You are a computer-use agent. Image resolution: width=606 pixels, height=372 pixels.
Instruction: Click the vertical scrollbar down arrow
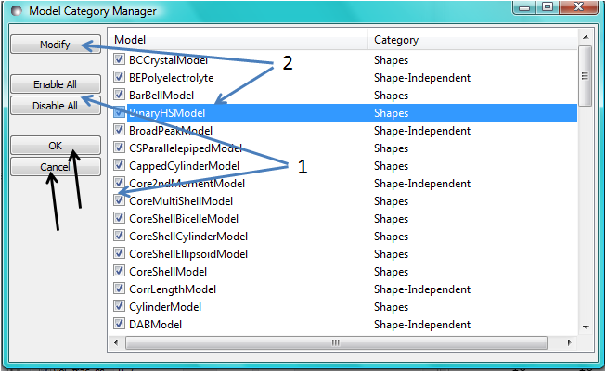[585, 326]
